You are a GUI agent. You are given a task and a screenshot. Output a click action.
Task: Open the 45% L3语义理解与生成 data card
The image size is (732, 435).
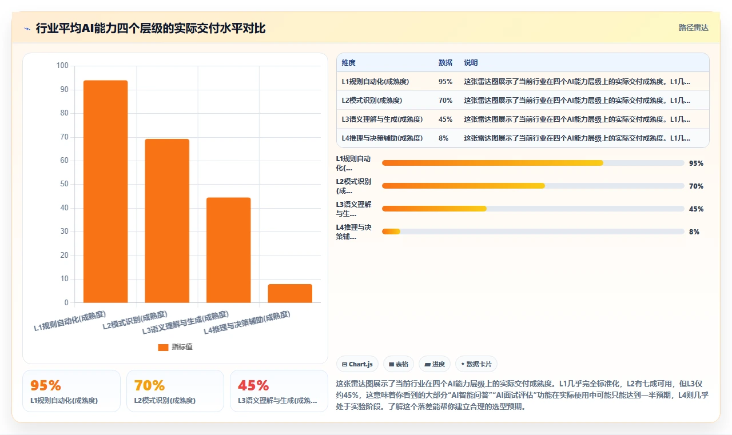[279, 391]
